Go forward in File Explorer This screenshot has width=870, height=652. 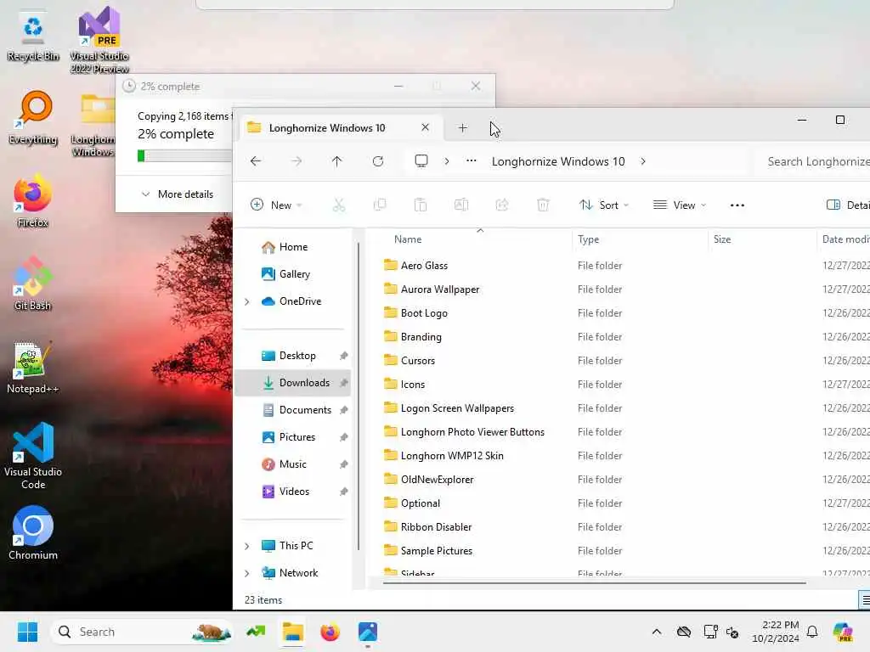pos(297,161)
